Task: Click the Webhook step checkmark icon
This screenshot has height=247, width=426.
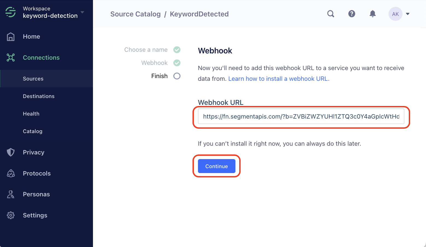Action: tap(177, 63)
